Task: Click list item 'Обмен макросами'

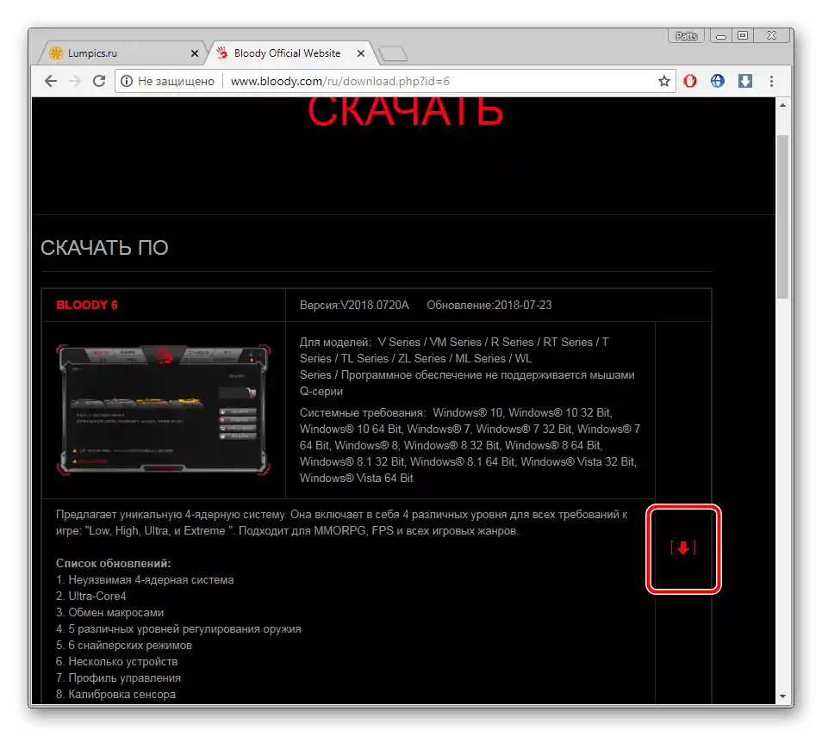Action: pyautogui.click(x=115, y=612)
